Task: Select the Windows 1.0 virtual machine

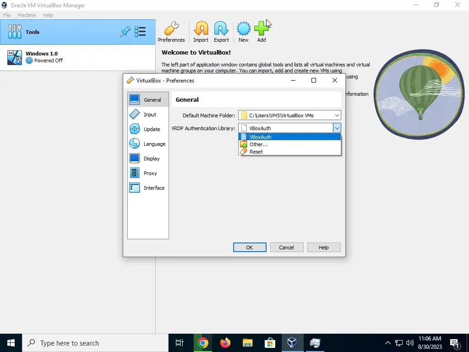Action: coord(78,57)
